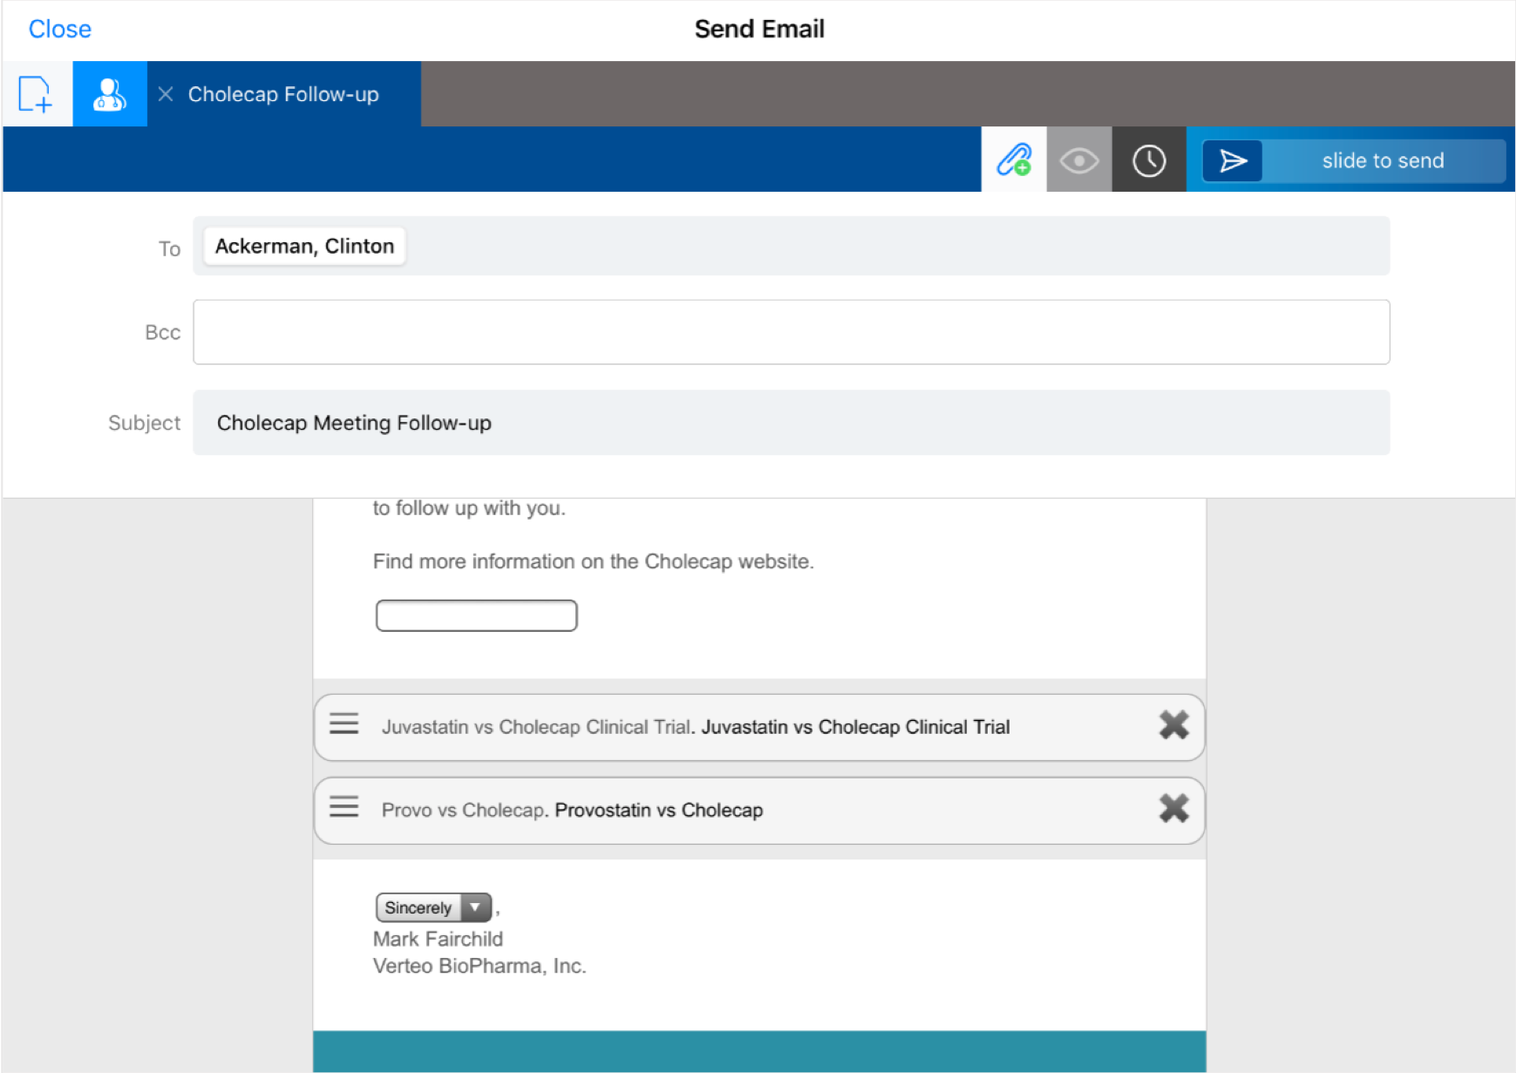Screen dimensions: 1516x1073
Task: Open the Cholecap Follow-up tab
Action: click(283, 94)
